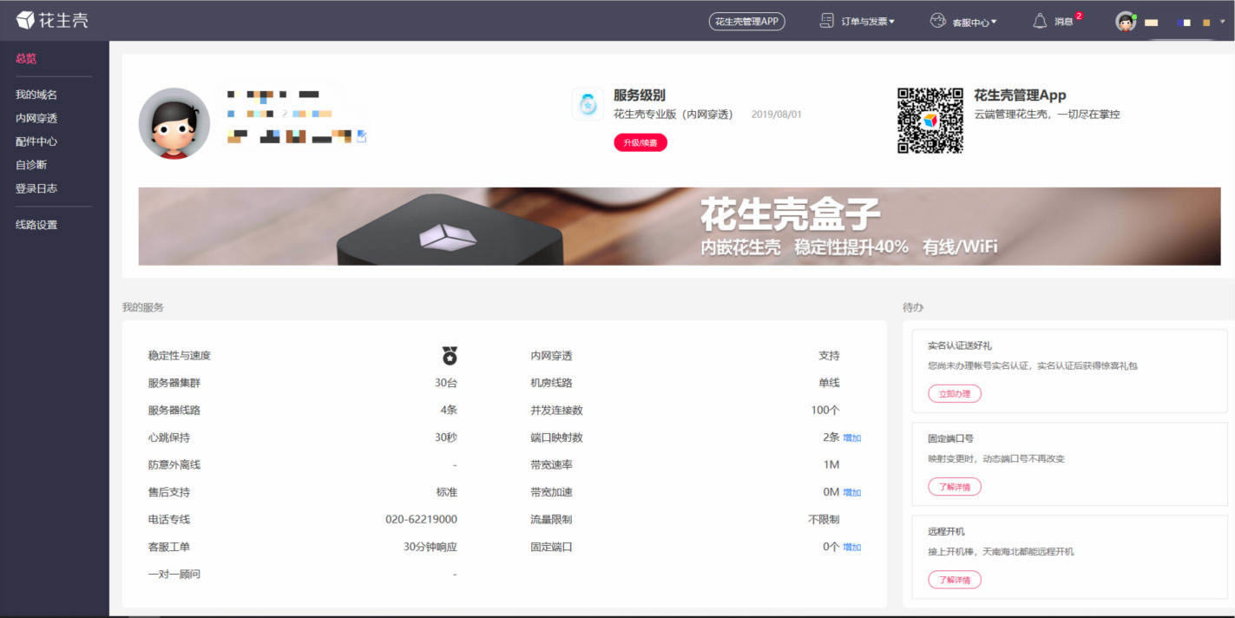This screenshot has height=618, width=1235.
Task: Open the 消息 notification bell
Action: click(1040, 21)
